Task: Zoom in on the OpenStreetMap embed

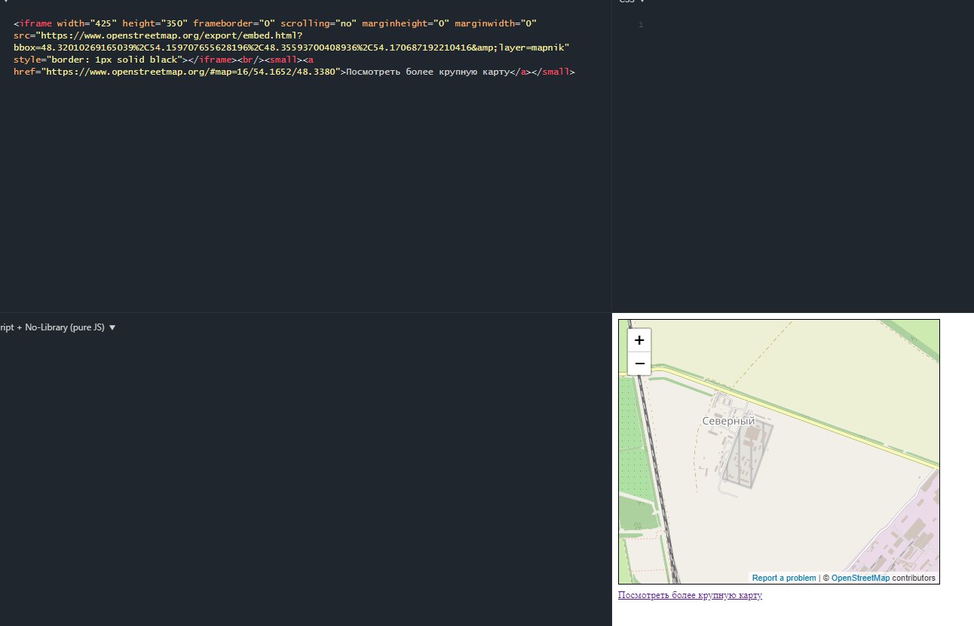Action: point(639,340)
